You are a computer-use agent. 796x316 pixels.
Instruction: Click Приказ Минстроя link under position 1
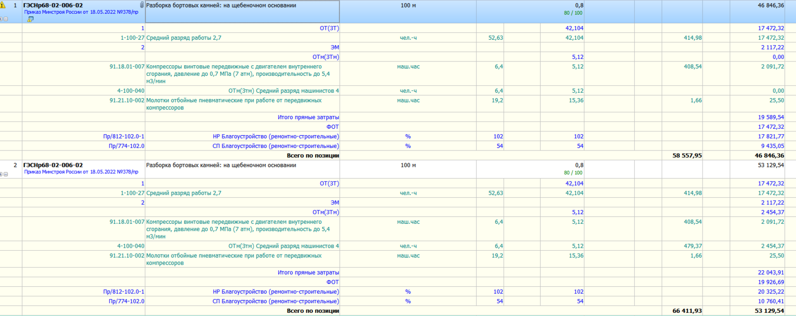click(80, 12)
